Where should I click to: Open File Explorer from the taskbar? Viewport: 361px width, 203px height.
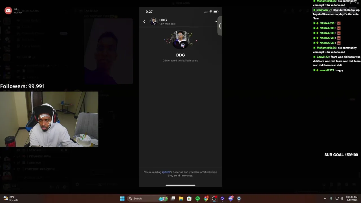(181, 198)
